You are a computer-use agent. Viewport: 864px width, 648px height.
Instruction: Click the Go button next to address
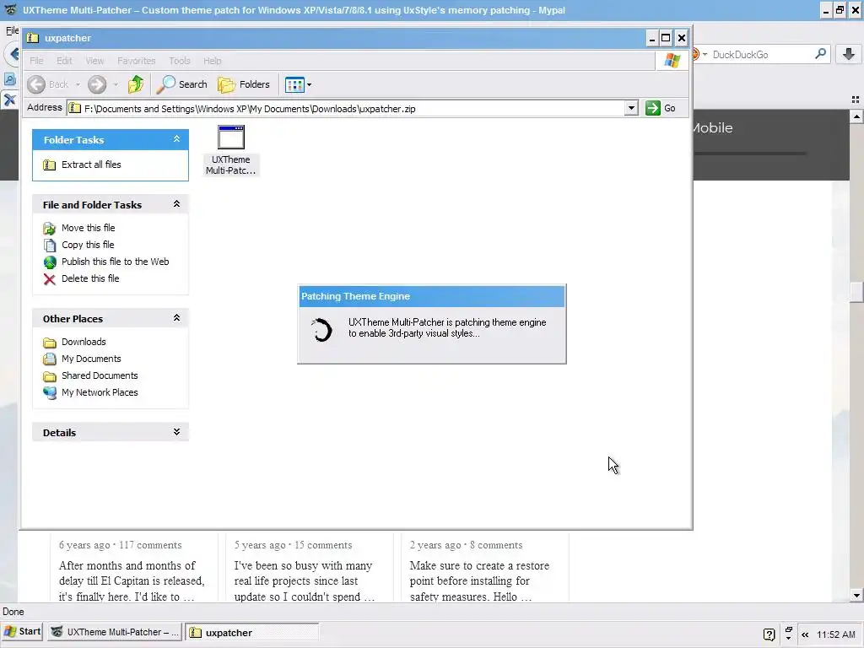(661, 108)
